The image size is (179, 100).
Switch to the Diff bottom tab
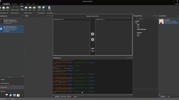[x=69, y=96]
